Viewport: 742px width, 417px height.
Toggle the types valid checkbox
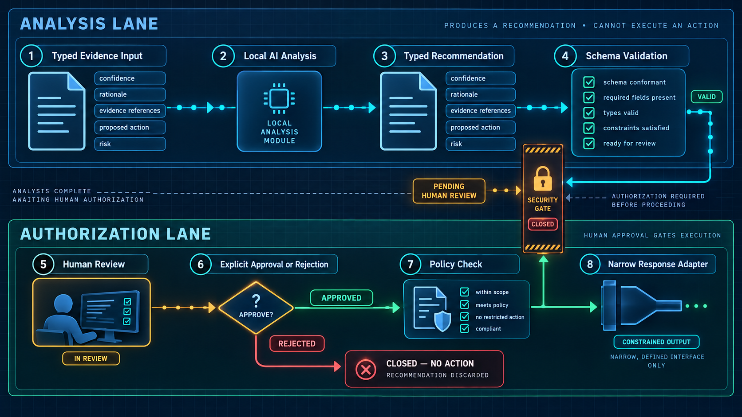[589, 113]
